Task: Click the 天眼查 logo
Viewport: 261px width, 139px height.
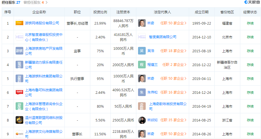Action: (x=251, y=3)
